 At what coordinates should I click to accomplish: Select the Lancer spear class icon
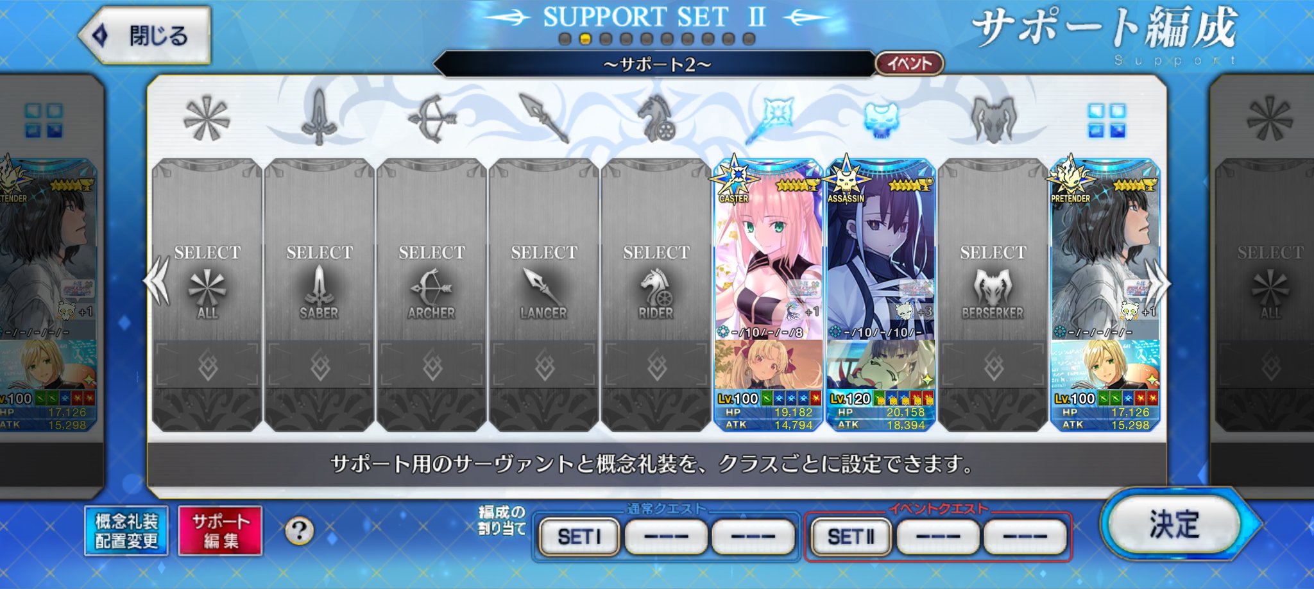click(x=544, y=119)
